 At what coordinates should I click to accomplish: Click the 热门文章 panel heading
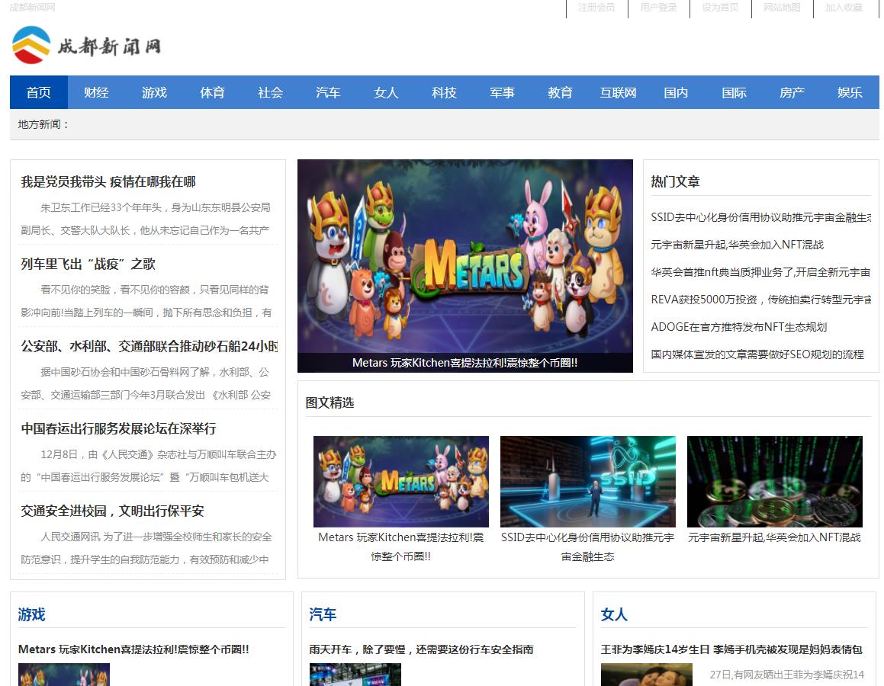[676, 182]
